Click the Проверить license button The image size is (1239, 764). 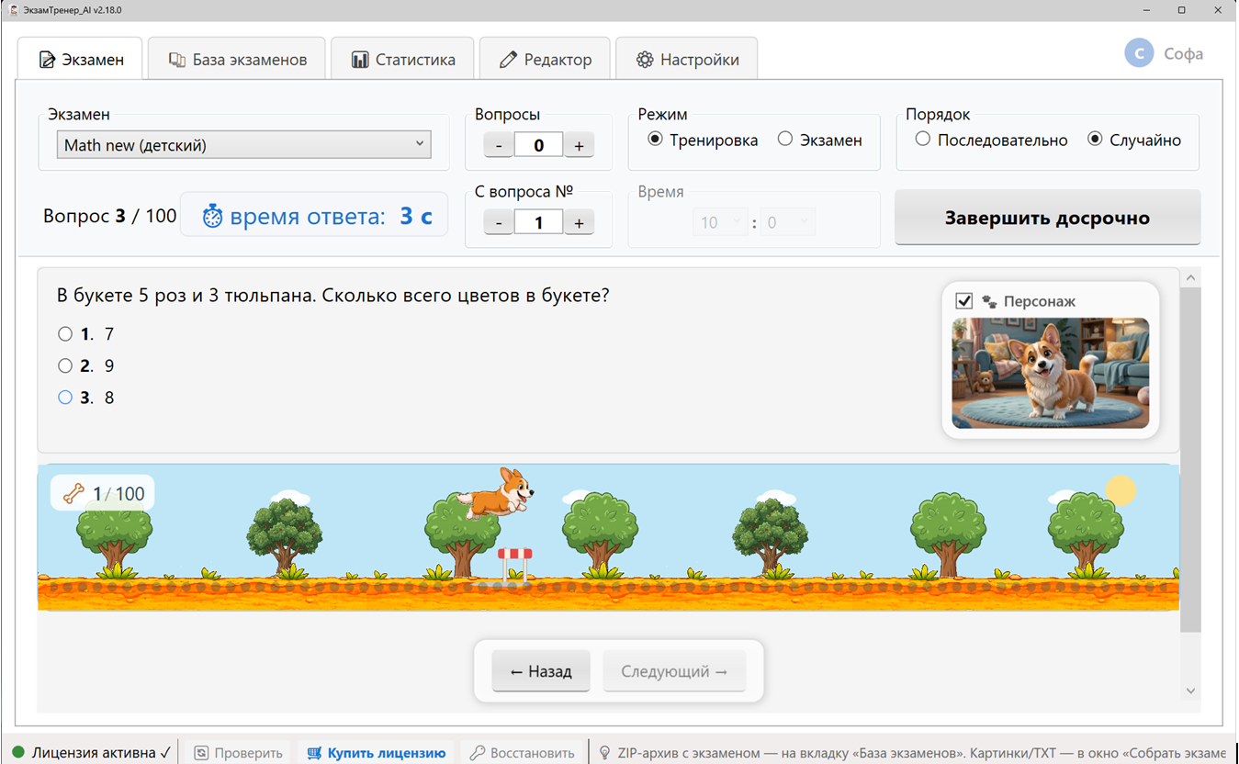click(238, 752)
